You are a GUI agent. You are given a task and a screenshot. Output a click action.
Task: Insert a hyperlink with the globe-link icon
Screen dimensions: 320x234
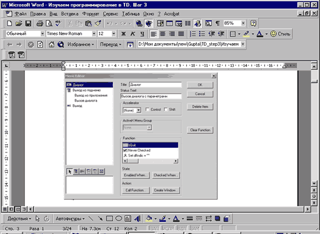click(139, 23)
